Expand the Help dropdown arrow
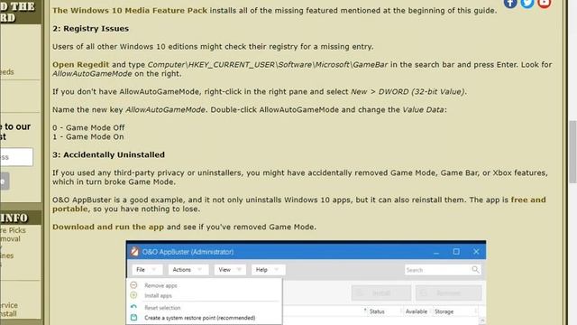The image size is (577, 325). point(277,270)
